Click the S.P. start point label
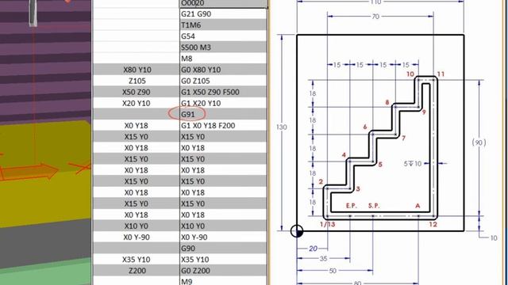Image resolution: width=508 pixels, height=285 pixels. [x=374, y=206]
